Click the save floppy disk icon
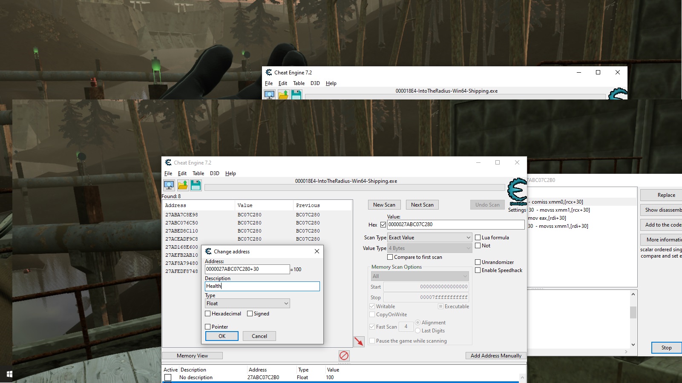 (x=196, y=185)
